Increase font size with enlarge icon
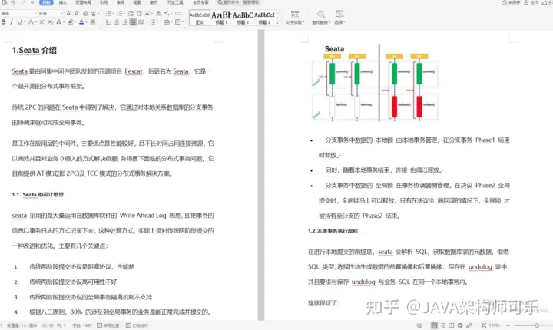Viewport: 553px width, 330px height. [69, 13]
